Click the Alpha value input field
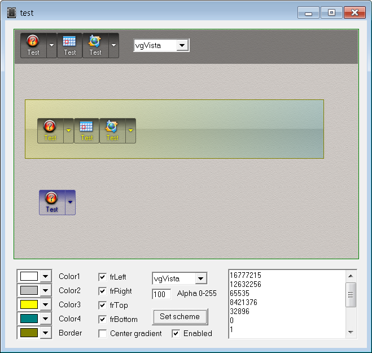Viewport: 372px width, 353px height. (x=161, y=294)
